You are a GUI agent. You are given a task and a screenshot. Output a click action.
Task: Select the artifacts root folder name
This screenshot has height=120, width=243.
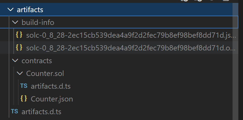30,10
